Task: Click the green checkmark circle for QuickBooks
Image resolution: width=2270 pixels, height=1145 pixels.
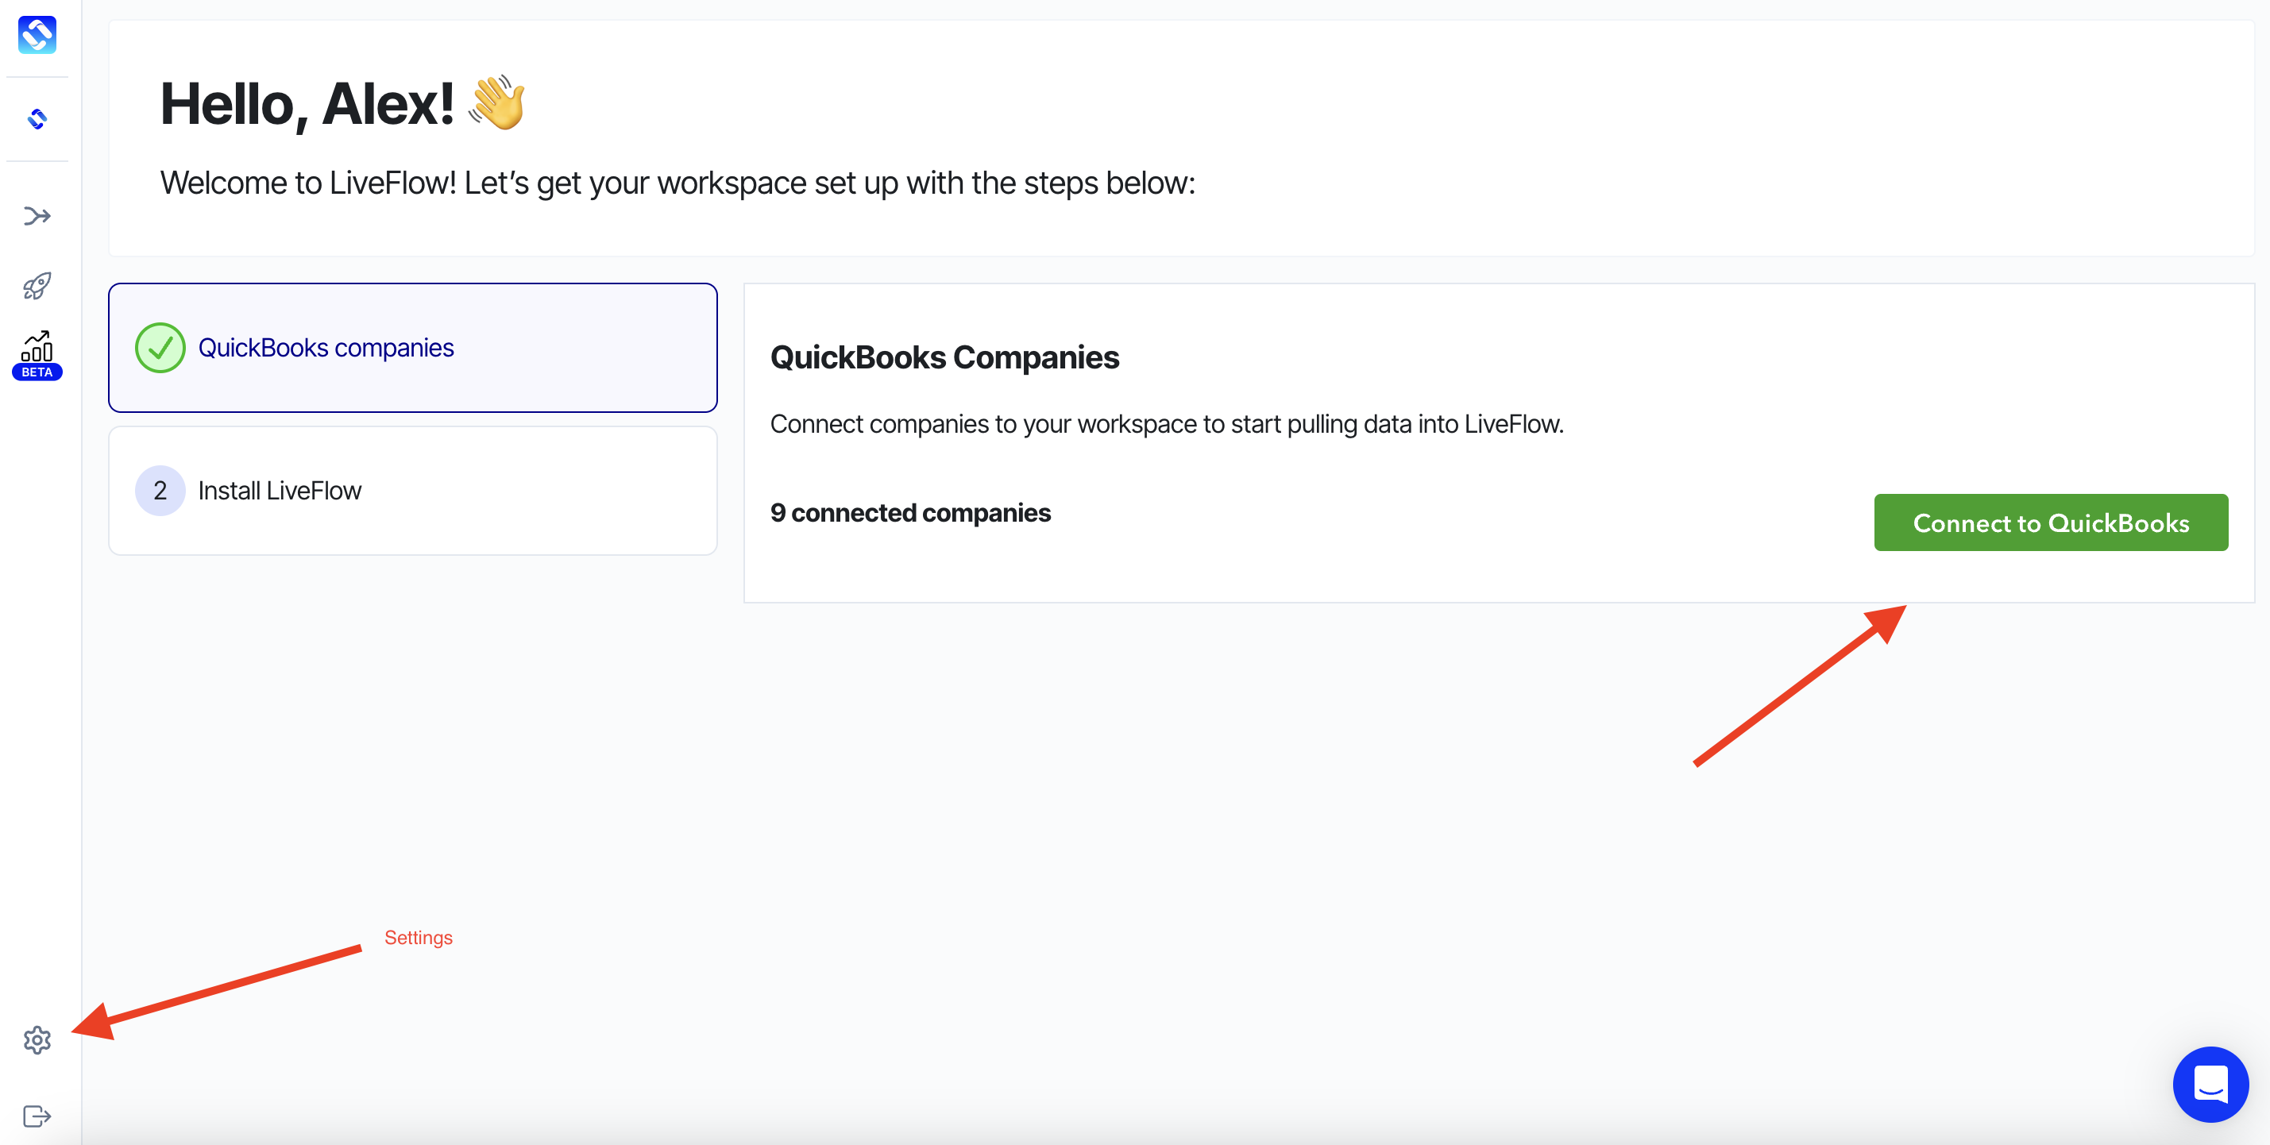Action: 160,348
